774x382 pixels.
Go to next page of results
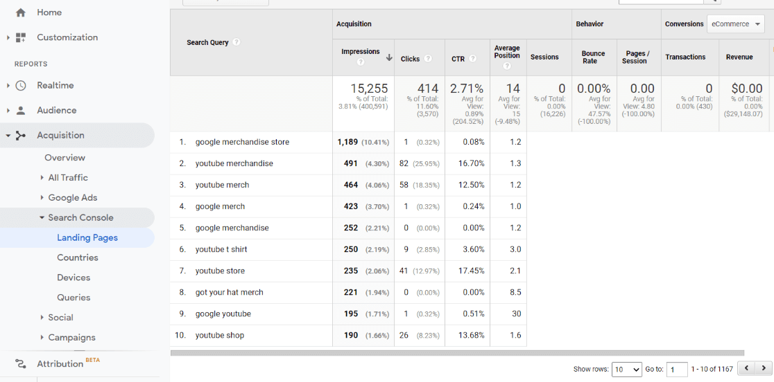pos(763,368)
